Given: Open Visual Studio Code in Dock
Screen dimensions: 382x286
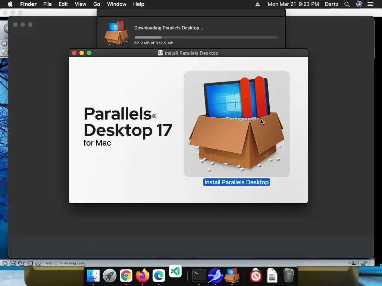Looking at the screenshot, I should (175, 271).
